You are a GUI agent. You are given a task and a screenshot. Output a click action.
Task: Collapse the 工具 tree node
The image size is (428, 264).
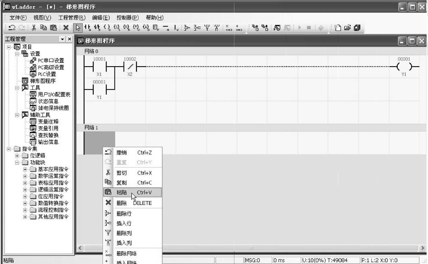pyautogui.click(x=17, y=88)
